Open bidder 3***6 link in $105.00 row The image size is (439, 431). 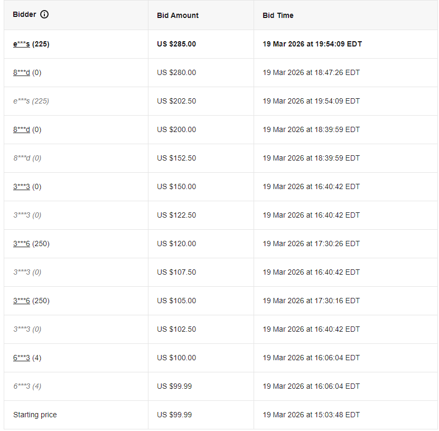[x=21, y=301]
